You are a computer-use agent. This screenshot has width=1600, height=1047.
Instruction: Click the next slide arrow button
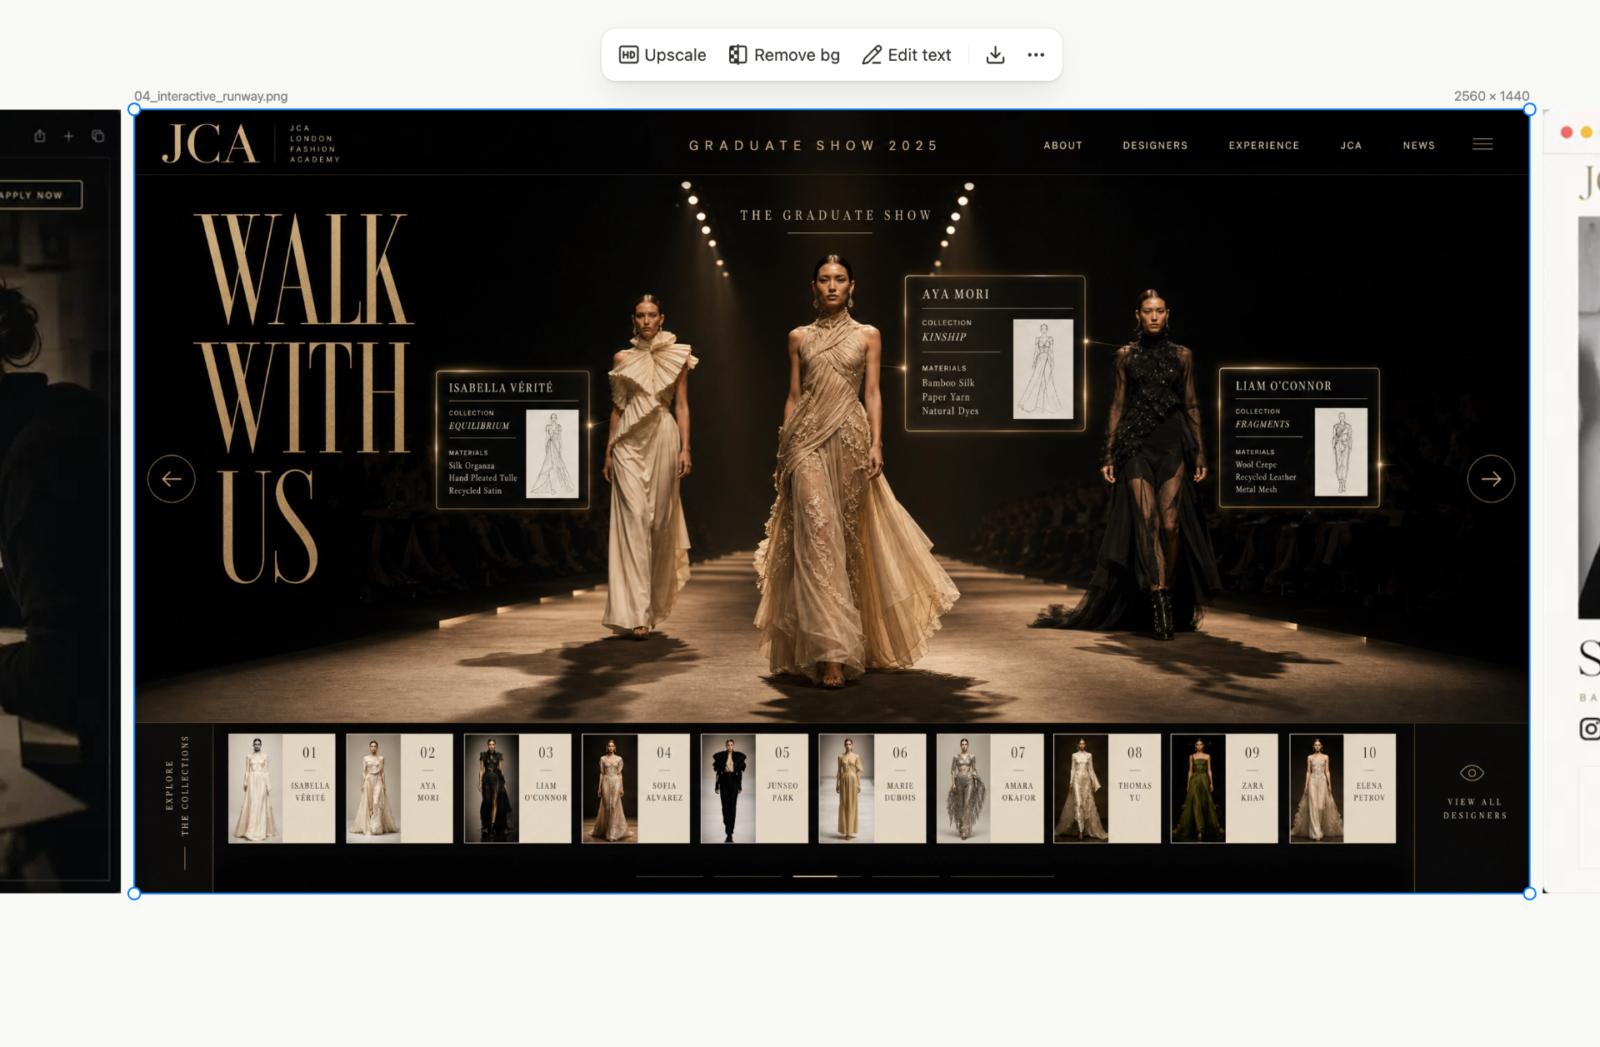click(1491, 479)
